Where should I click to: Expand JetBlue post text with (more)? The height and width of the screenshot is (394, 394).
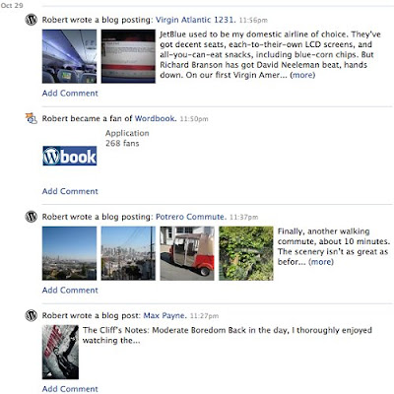point(302,75)
